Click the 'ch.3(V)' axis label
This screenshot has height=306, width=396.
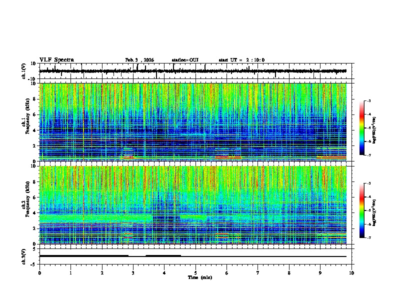click(24, 256)
